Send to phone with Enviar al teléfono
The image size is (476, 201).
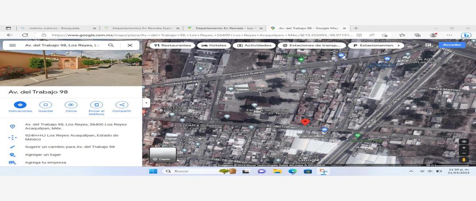(x=96, y=105)
